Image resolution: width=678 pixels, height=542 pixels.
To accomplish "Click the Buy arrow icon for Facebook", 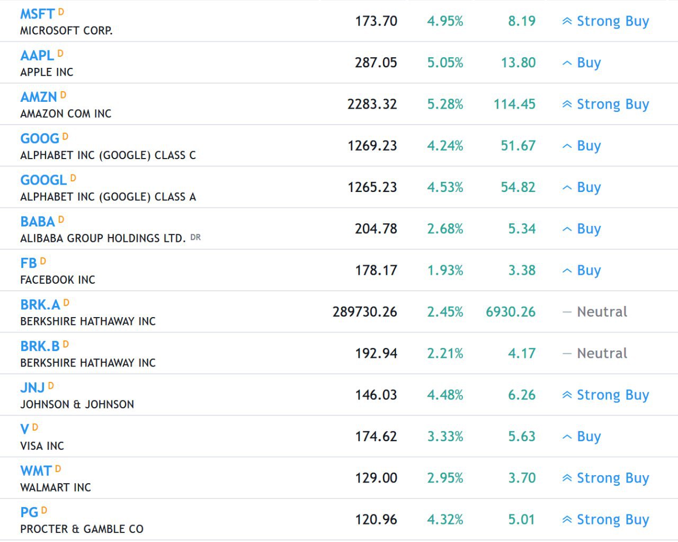I will [567, 270].
